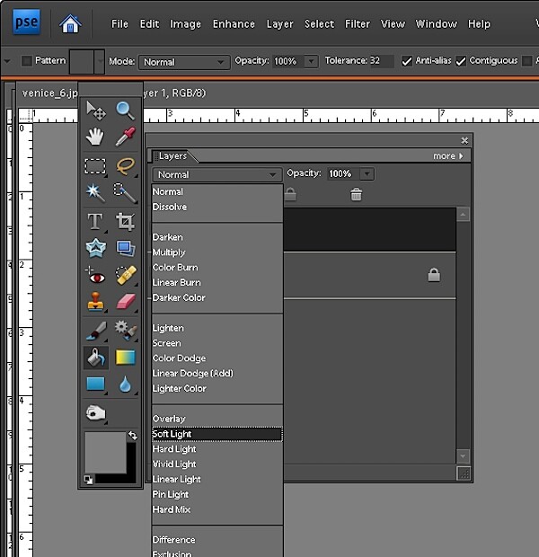Enable the Pattern checkbox

27,61
